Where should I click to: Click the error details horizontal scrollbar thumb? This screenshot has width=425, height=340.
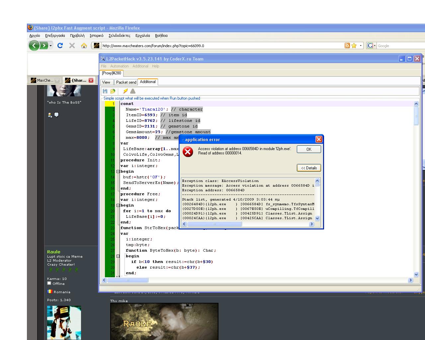(x=214, y=224)
